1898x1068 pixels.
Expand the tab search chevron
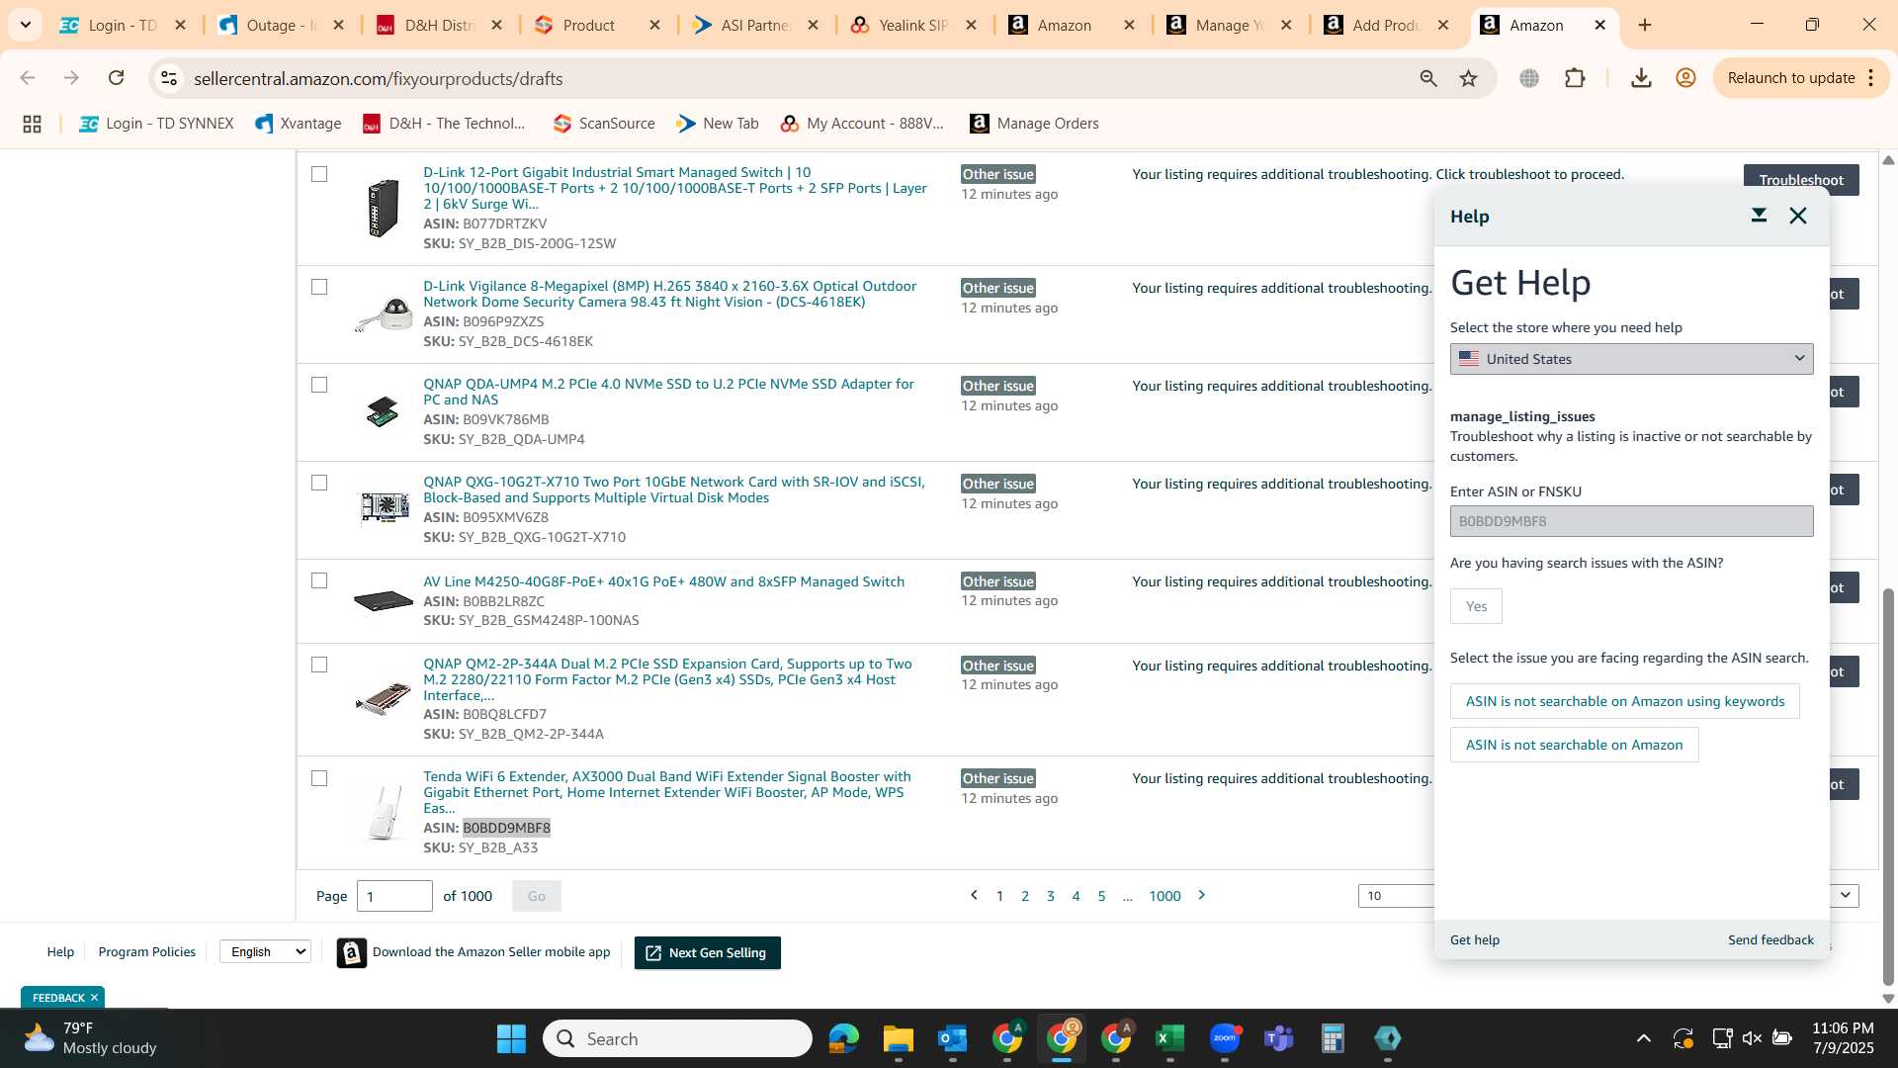pos(26,25)
